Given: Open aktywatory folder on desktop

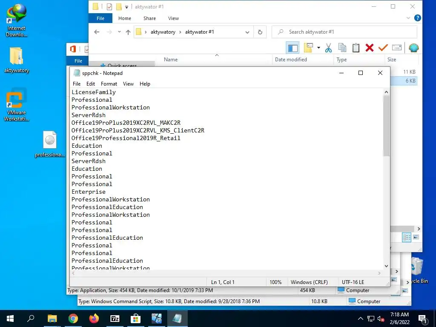Looking at the screenshot, I should [x=17, y=60].
